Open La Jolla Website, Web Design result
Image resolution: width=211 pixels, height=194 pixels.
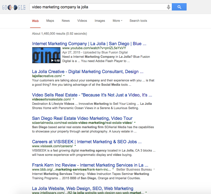pos(83,188)
